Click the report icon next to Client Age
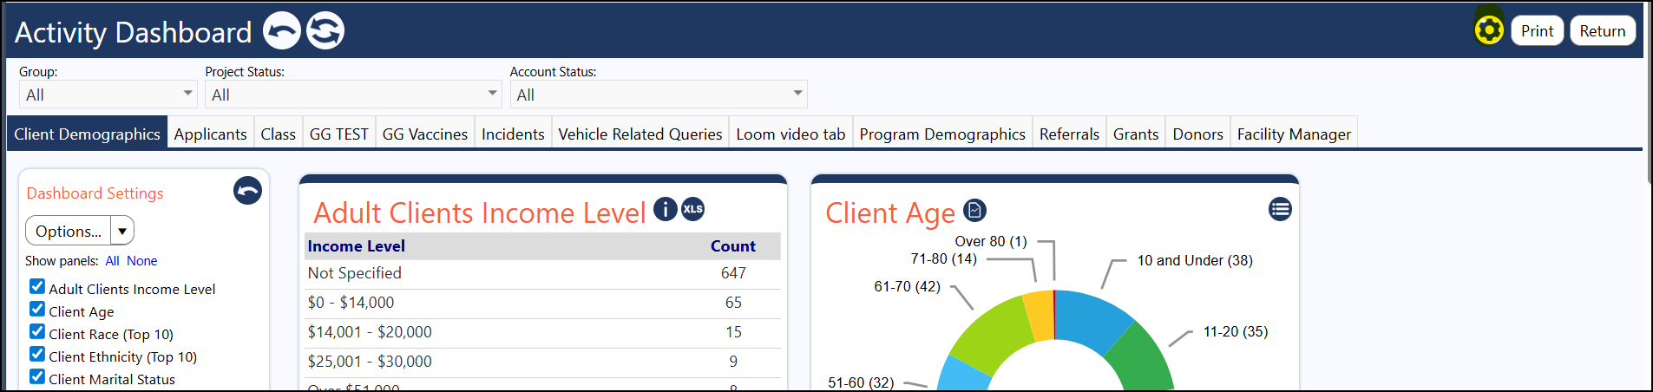 click(x=974, y=210)
